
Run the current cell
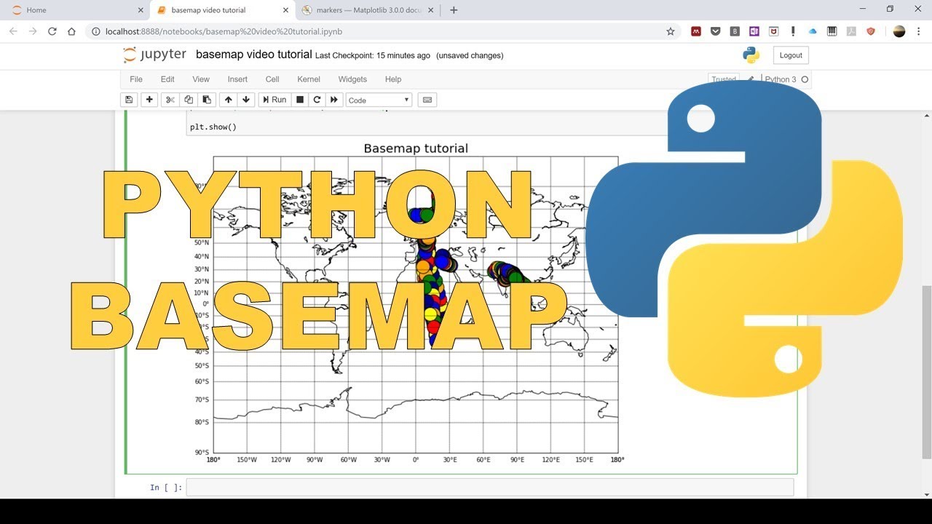click(x=274, y=100)
